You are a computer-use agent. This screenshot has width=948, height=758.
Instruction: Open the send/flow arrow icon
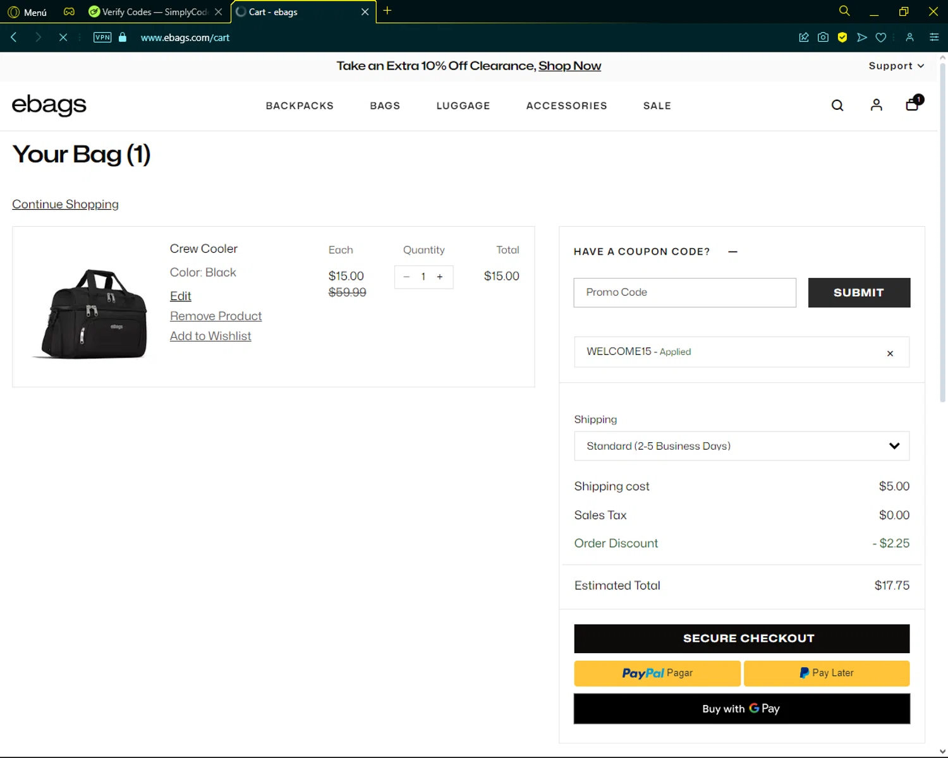861,37
